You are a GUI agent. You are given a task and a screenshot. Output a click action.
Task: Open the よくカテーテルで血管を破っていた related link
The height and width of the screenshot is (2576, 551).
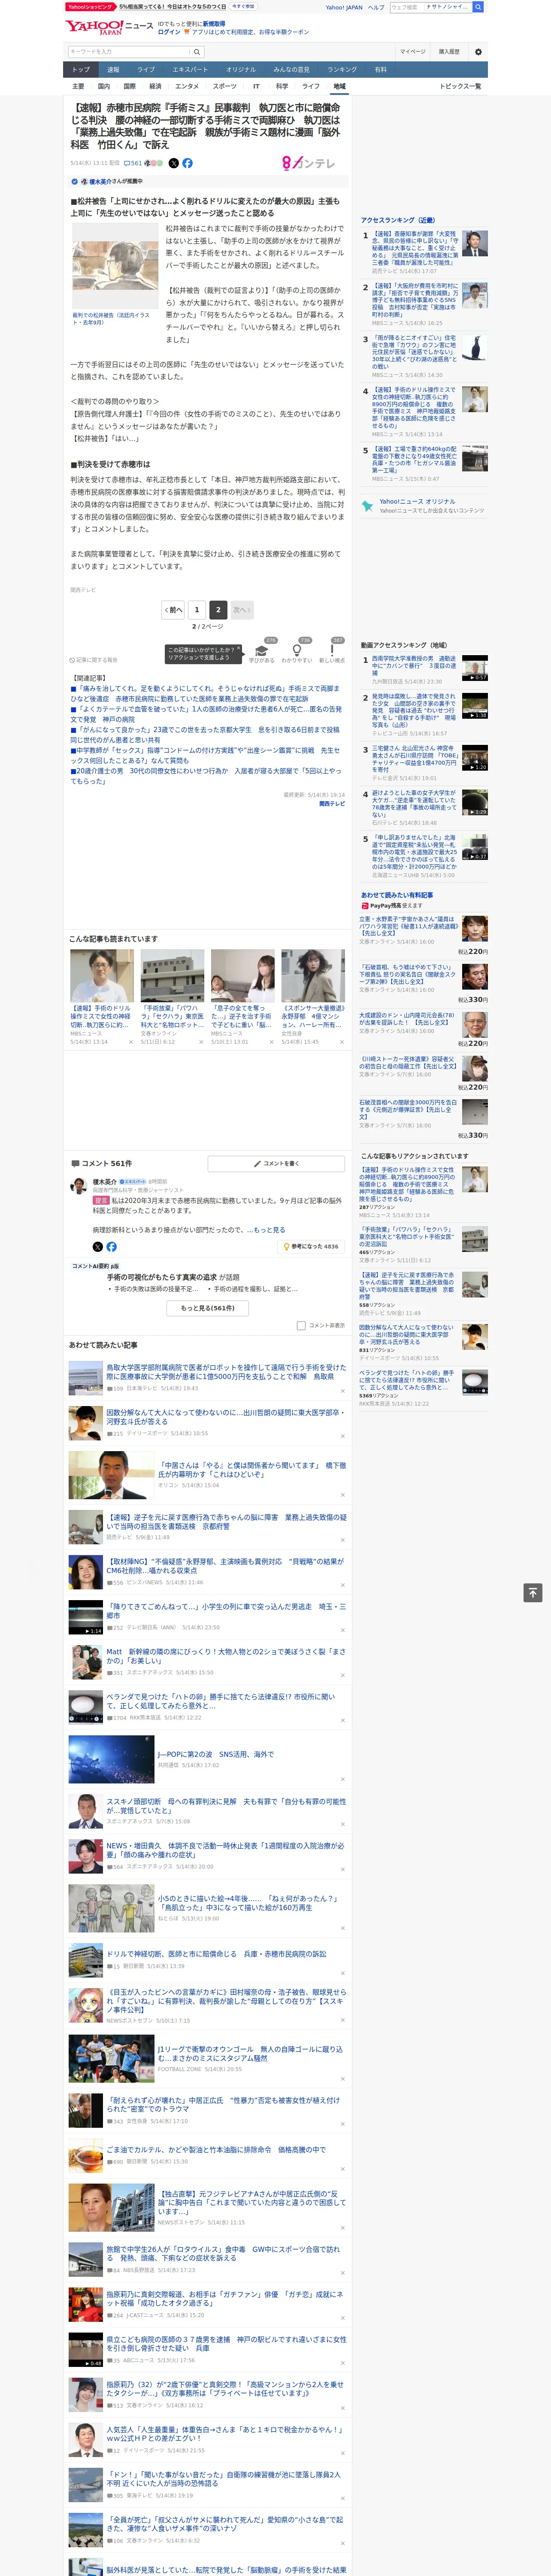click(x=207, y=714)
